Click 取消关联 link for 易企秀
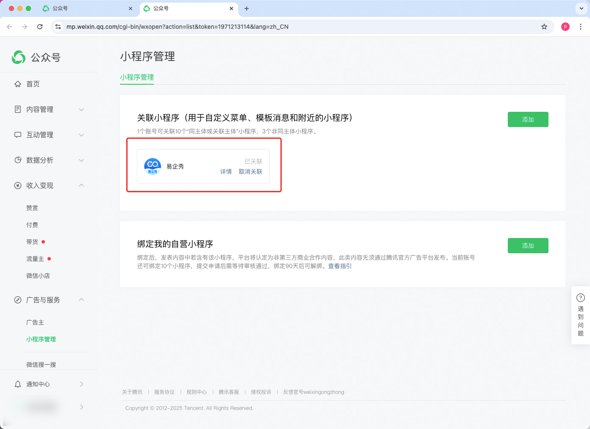This screenshot has height=429, width=590. click(x=250, y=172)
